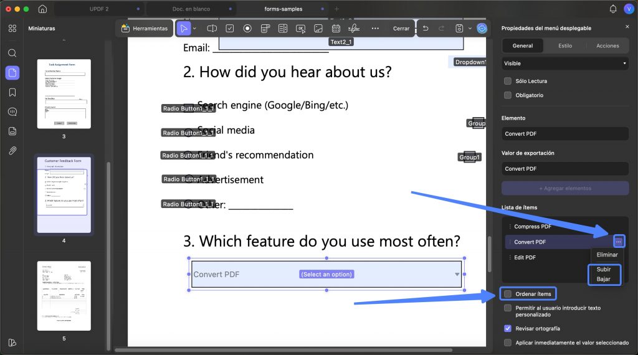Choose the signature field form tool
The image size is (638, 355).
point(354,29)
